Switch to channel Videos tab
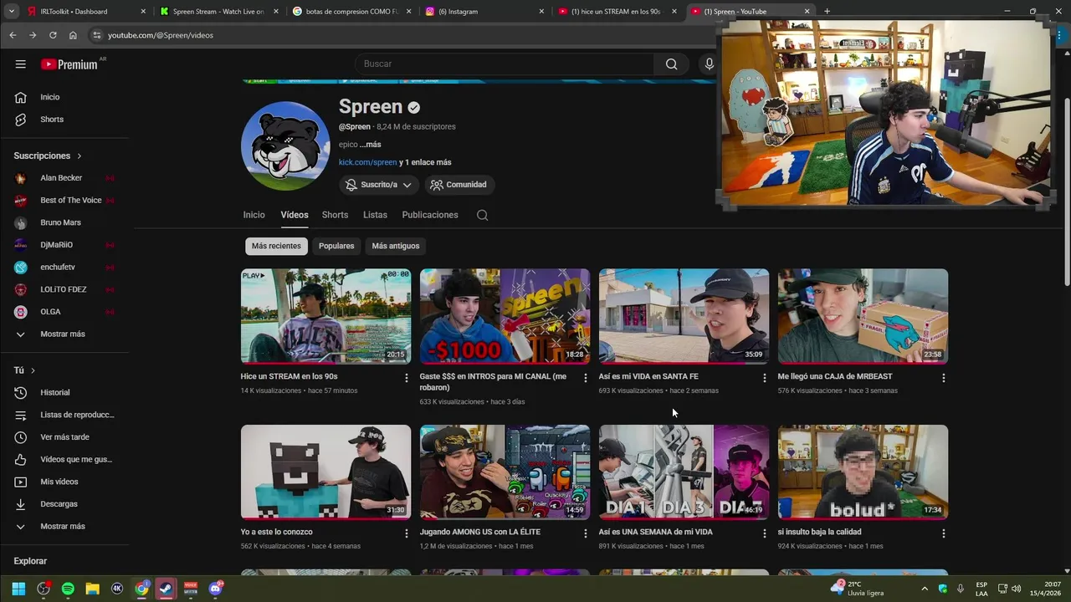 (x=295, y=215)
